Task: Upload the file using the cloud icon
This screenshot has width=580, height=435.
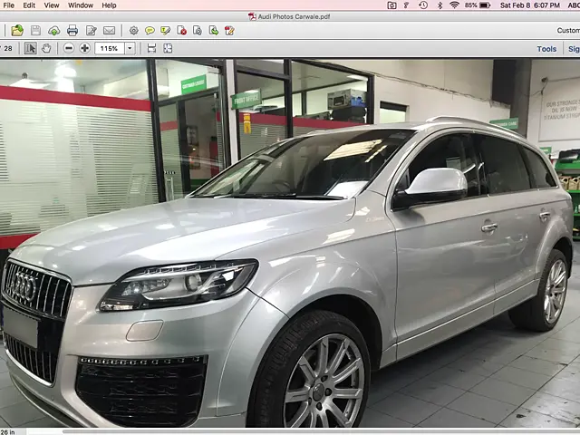Action: [x=54, y=31]
